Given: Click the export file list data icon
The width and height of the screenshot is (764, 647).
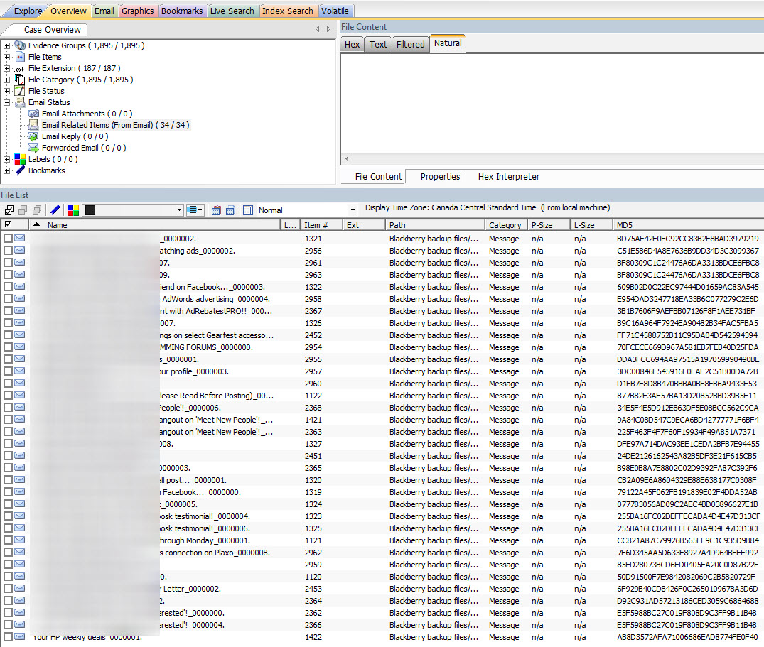Looking at the screenshot, I should pos(230,210).
